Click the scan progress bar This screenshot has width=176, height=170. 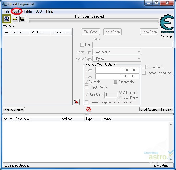pyautogui.click(x=94, y=21)
